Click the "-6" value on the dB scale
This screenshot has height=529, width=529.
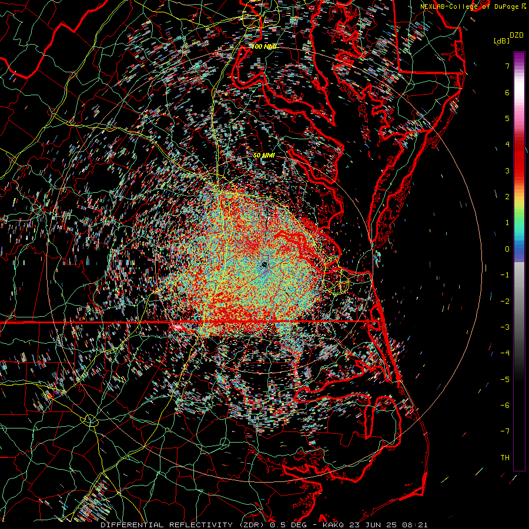tap(505, 406)
